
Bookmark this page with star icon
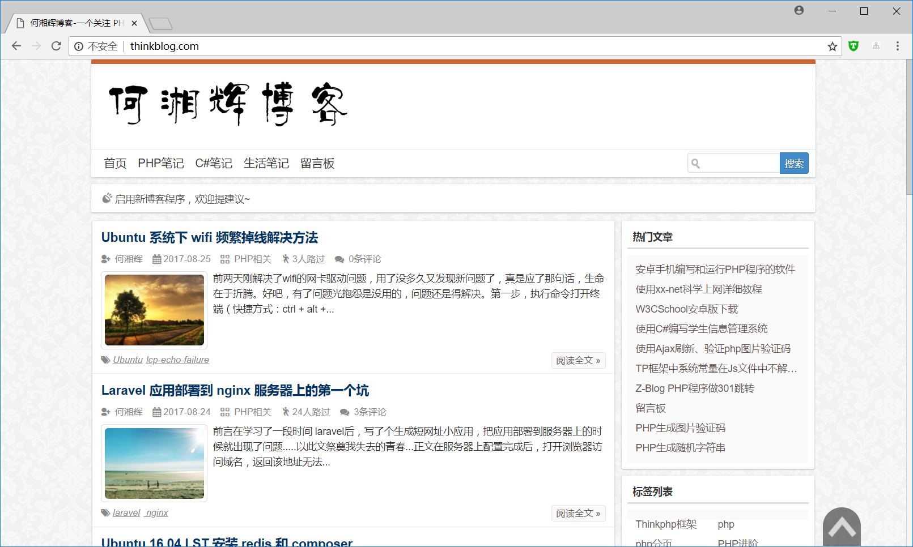(x=832, y=46)
